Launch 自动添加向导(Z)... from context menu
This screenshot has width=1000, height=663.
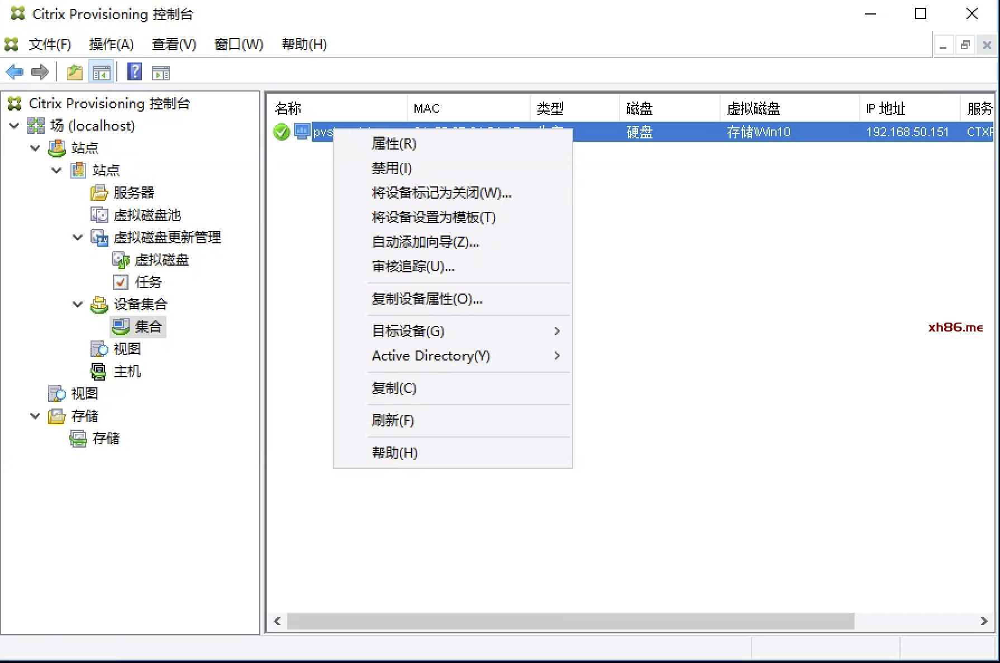[453, 242]
